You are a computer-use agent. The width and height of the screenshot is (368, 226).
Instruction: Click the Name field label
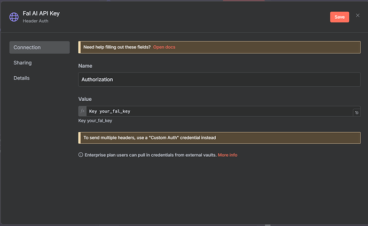pos(85,66)
